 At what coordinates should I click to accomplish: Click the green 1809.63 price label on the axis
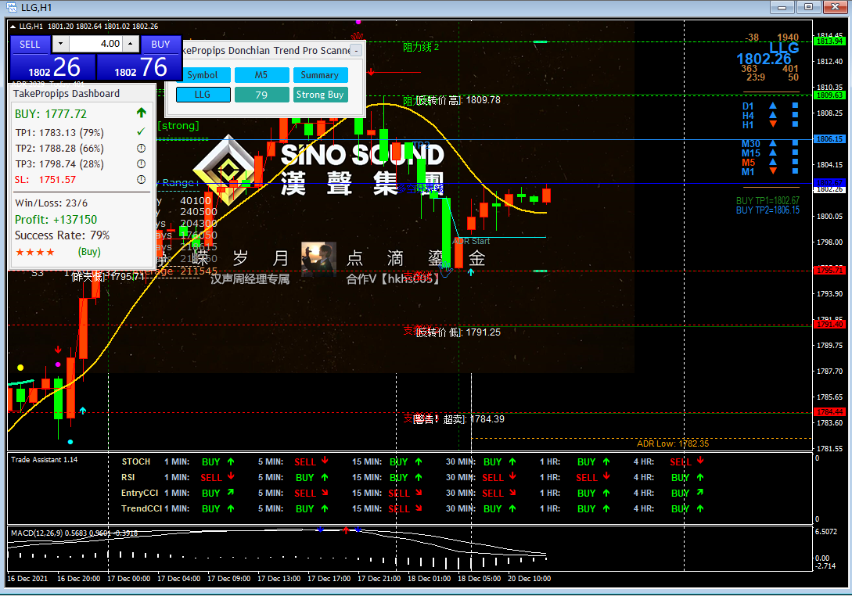tap(829, 95)
